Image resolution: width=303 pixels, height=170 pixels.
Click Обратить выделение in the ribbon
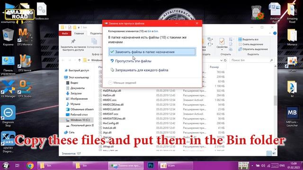point(253,49)
